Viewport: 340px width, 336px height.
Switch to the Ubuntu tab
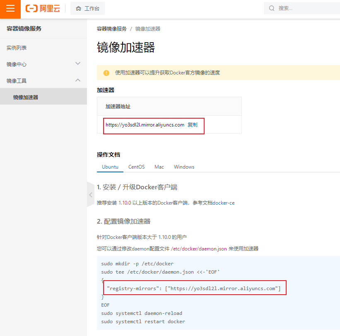click(110, 167)
